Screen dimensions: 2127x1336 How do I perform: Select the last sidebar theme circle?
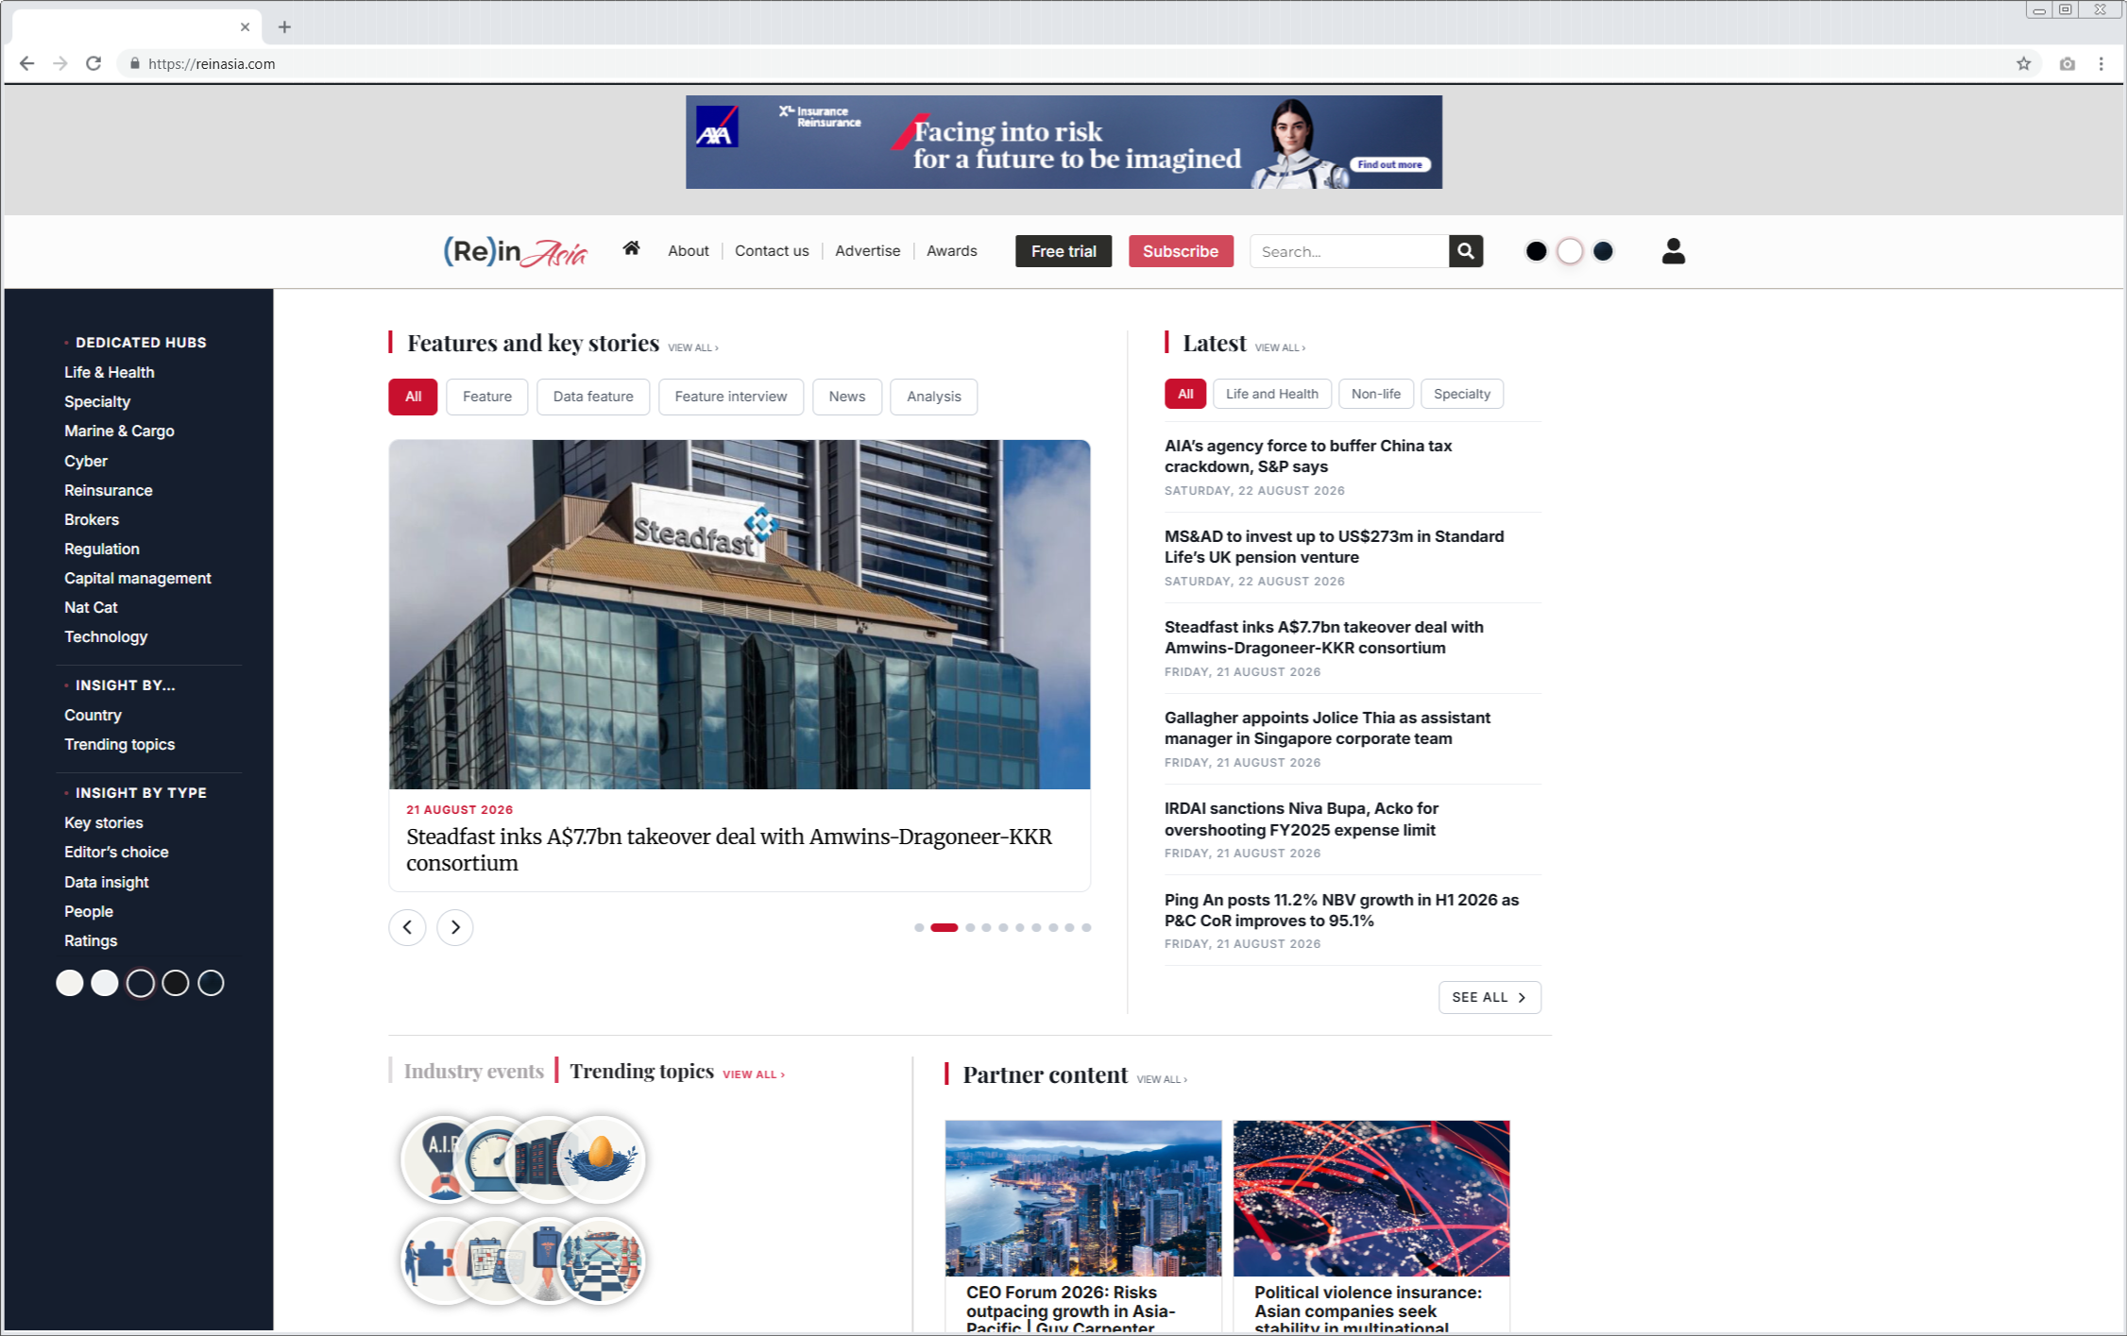coord(211,983)
